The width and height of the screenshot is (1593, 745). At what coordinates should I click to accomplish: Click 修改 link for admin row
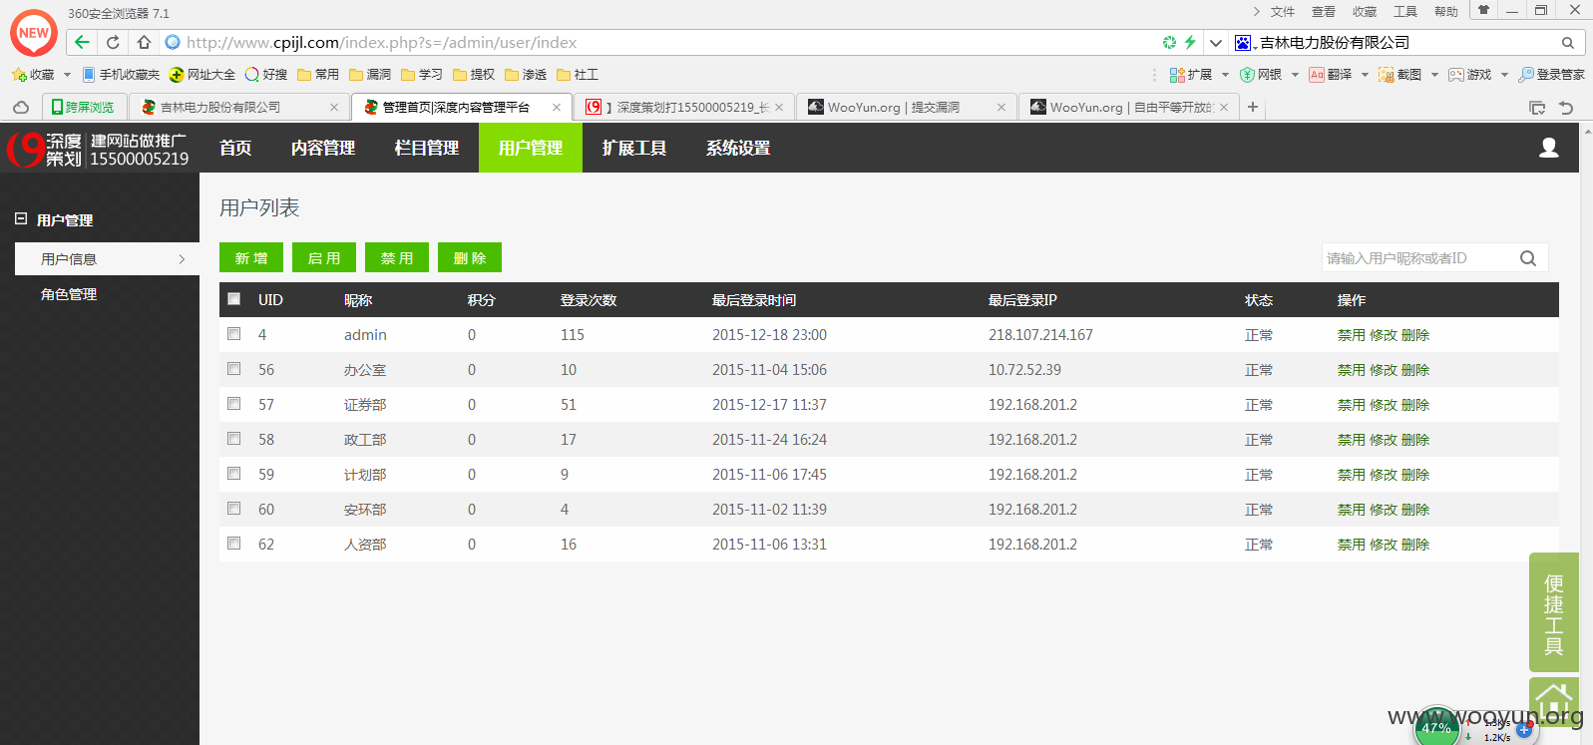click(1384, 335)
